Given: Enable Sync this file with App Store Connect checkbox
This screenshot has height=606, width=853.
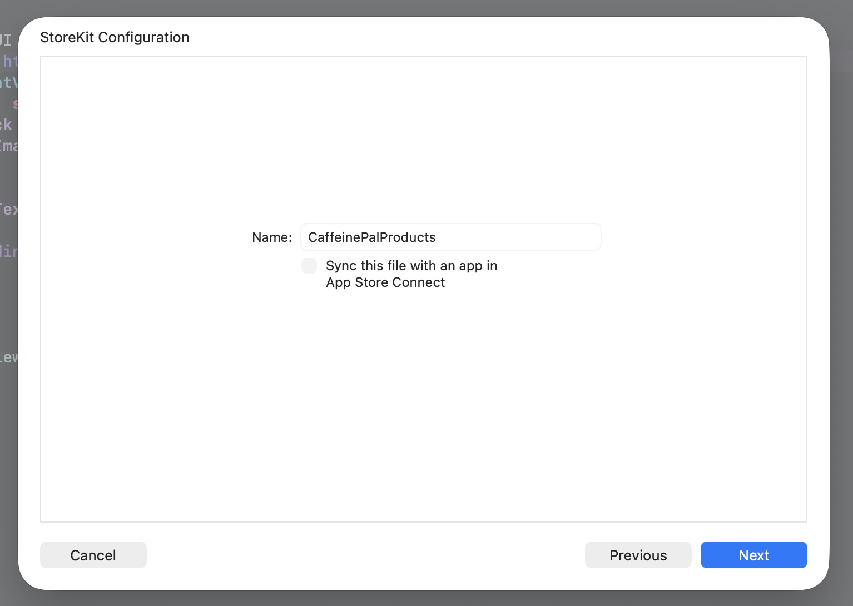Looking at the screenshot, I should [x=309, y=266].
